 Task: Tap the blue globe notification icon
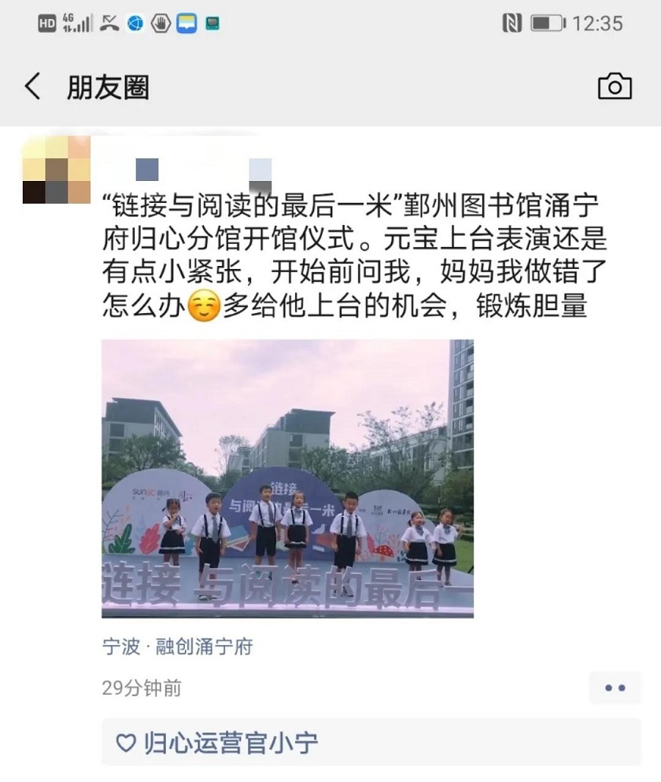135,24
